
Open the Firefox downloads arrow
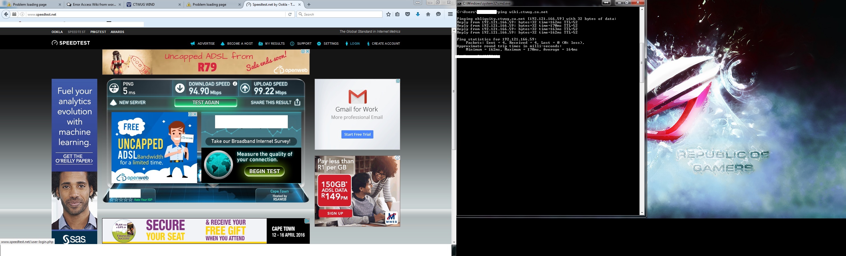pyautogui.click(x=418, y=15)
